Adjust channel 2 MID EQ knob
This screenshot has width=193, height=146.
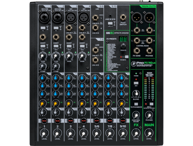(55, 86)
